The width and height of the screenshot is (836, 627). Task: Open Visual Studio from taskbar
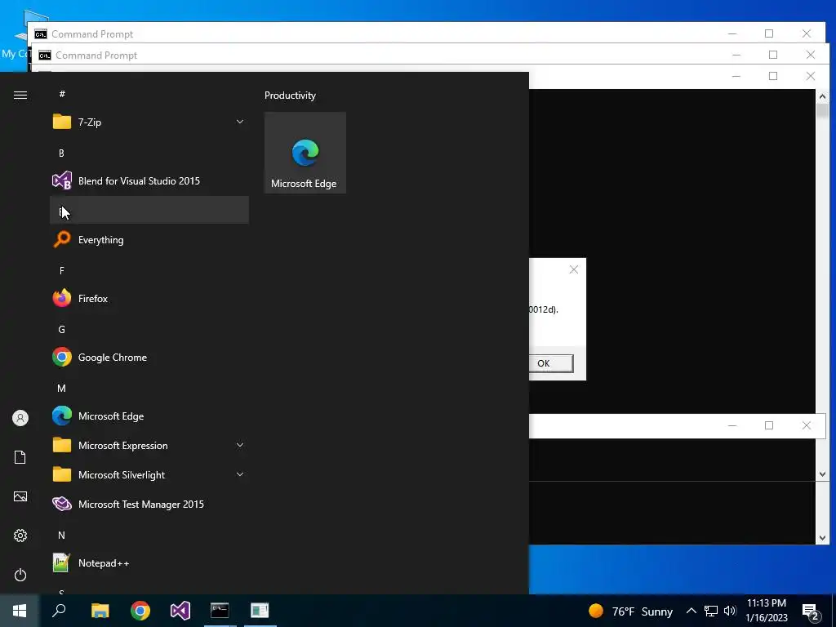pos(180,611)
